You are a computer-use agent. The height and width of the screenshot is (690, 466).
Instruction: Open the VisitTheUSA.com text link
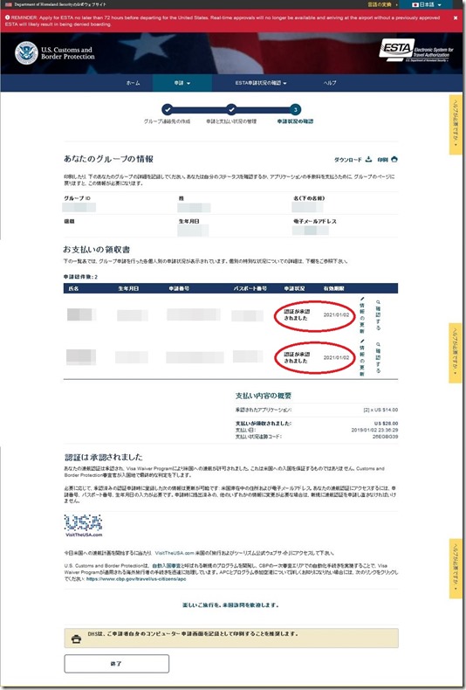pos(175,553)
